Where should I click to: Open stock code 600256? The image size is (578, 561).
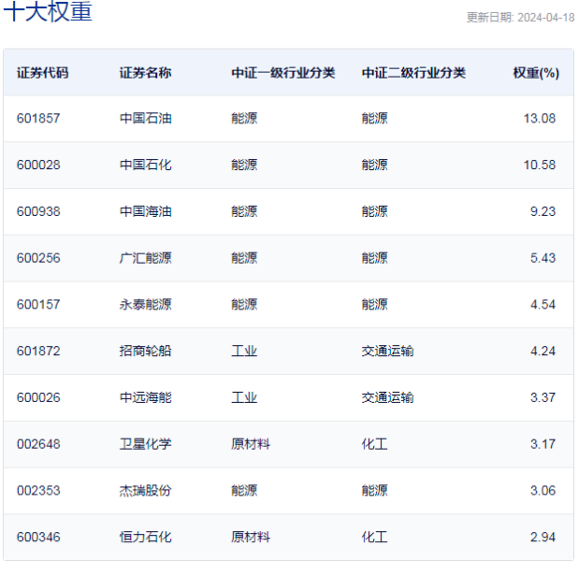tap(38, 258)
